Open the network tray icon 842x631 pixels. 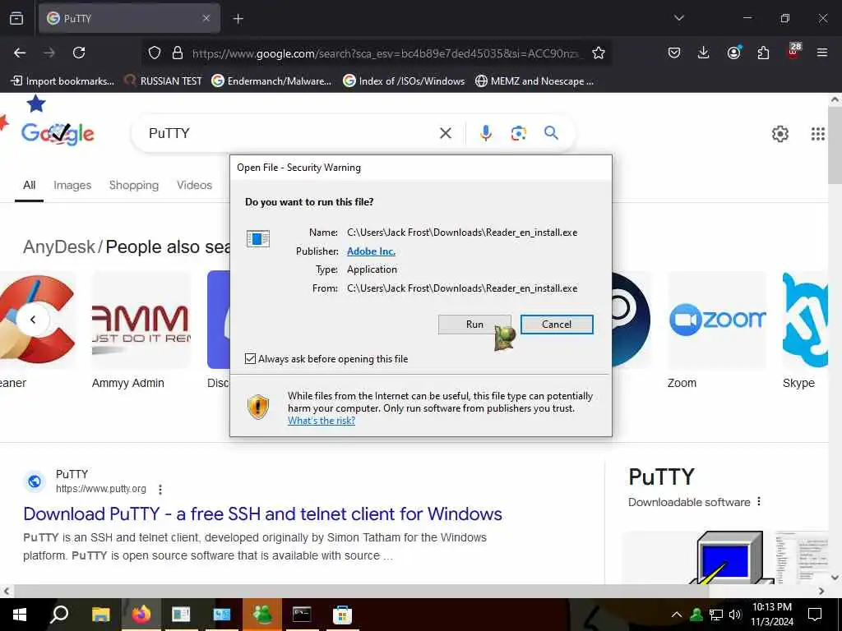point(716,615)
